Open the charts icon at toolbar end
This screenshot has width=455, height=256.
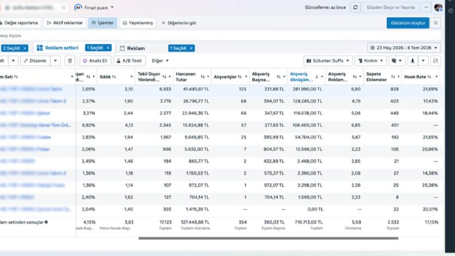(x=435, y=61)
